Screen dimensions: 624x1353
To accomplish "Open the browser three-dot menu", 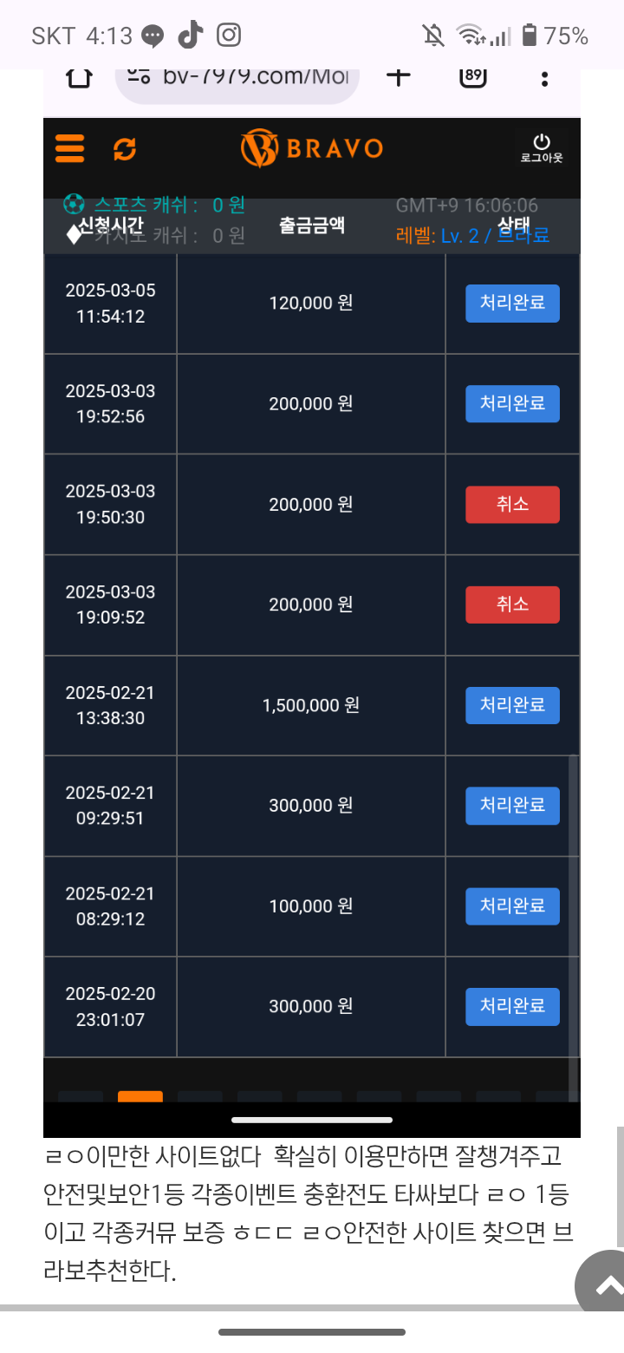I will [x=544, y=79].
